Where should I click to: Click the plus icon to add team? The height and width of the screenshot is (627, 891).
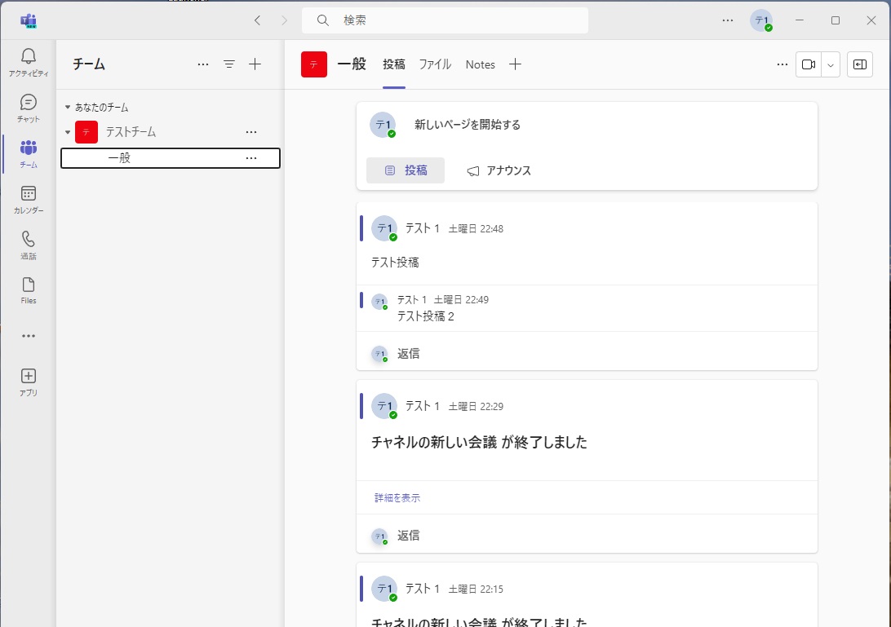point(255,64)
